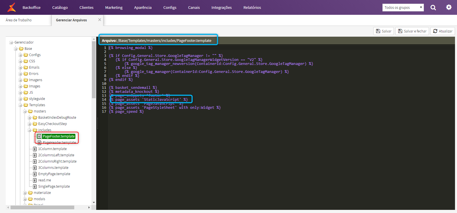Click the Imagens folder icon
The width and height of the screenshot is (457, 213).
point(26,80)
